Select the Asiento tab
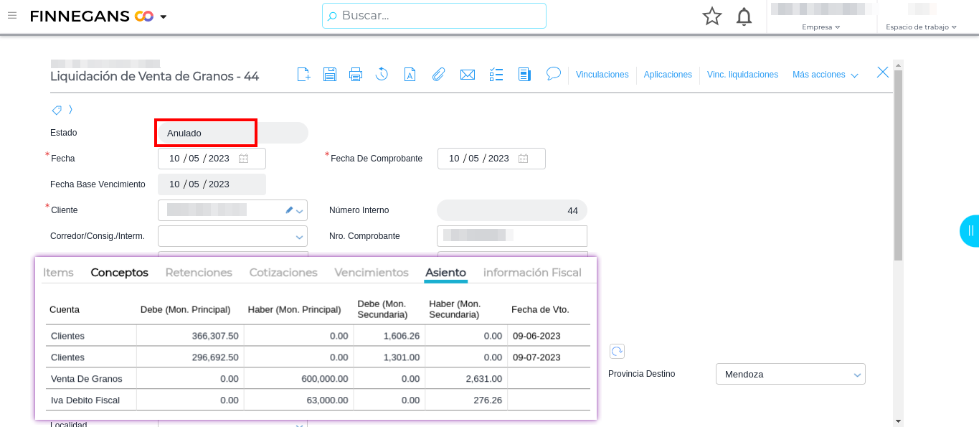This screenshot has width=979, height=427. click(445, 273)
